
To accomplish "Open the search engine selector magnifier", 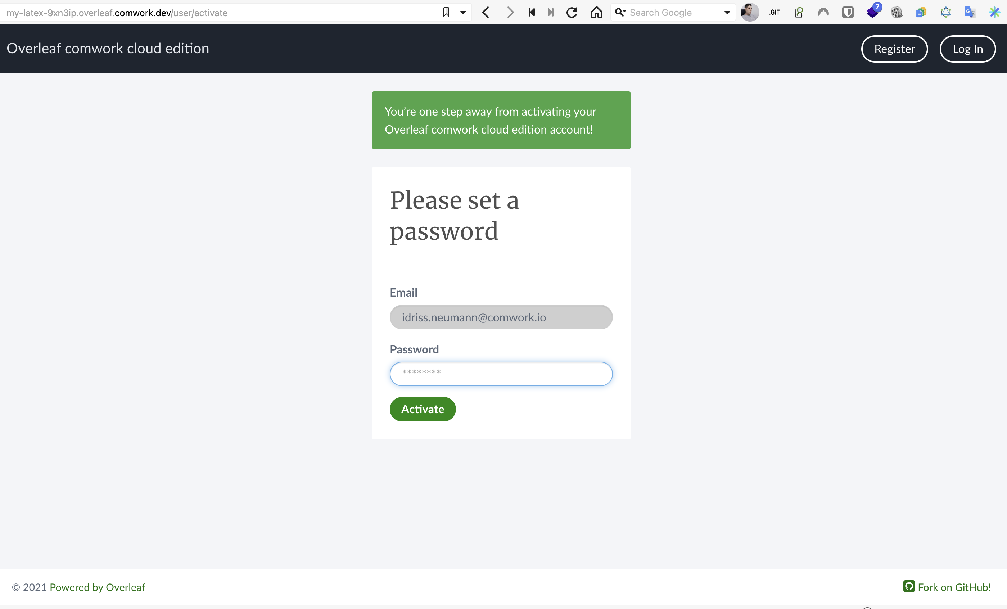I will pyautogui.click(x=620, y=12).
